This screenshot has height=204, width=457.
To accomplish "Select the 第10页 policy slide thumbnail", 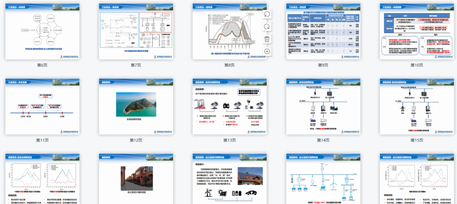I will click(417, 31).
